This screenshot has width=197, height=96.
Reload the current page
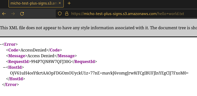click(22, 14)
